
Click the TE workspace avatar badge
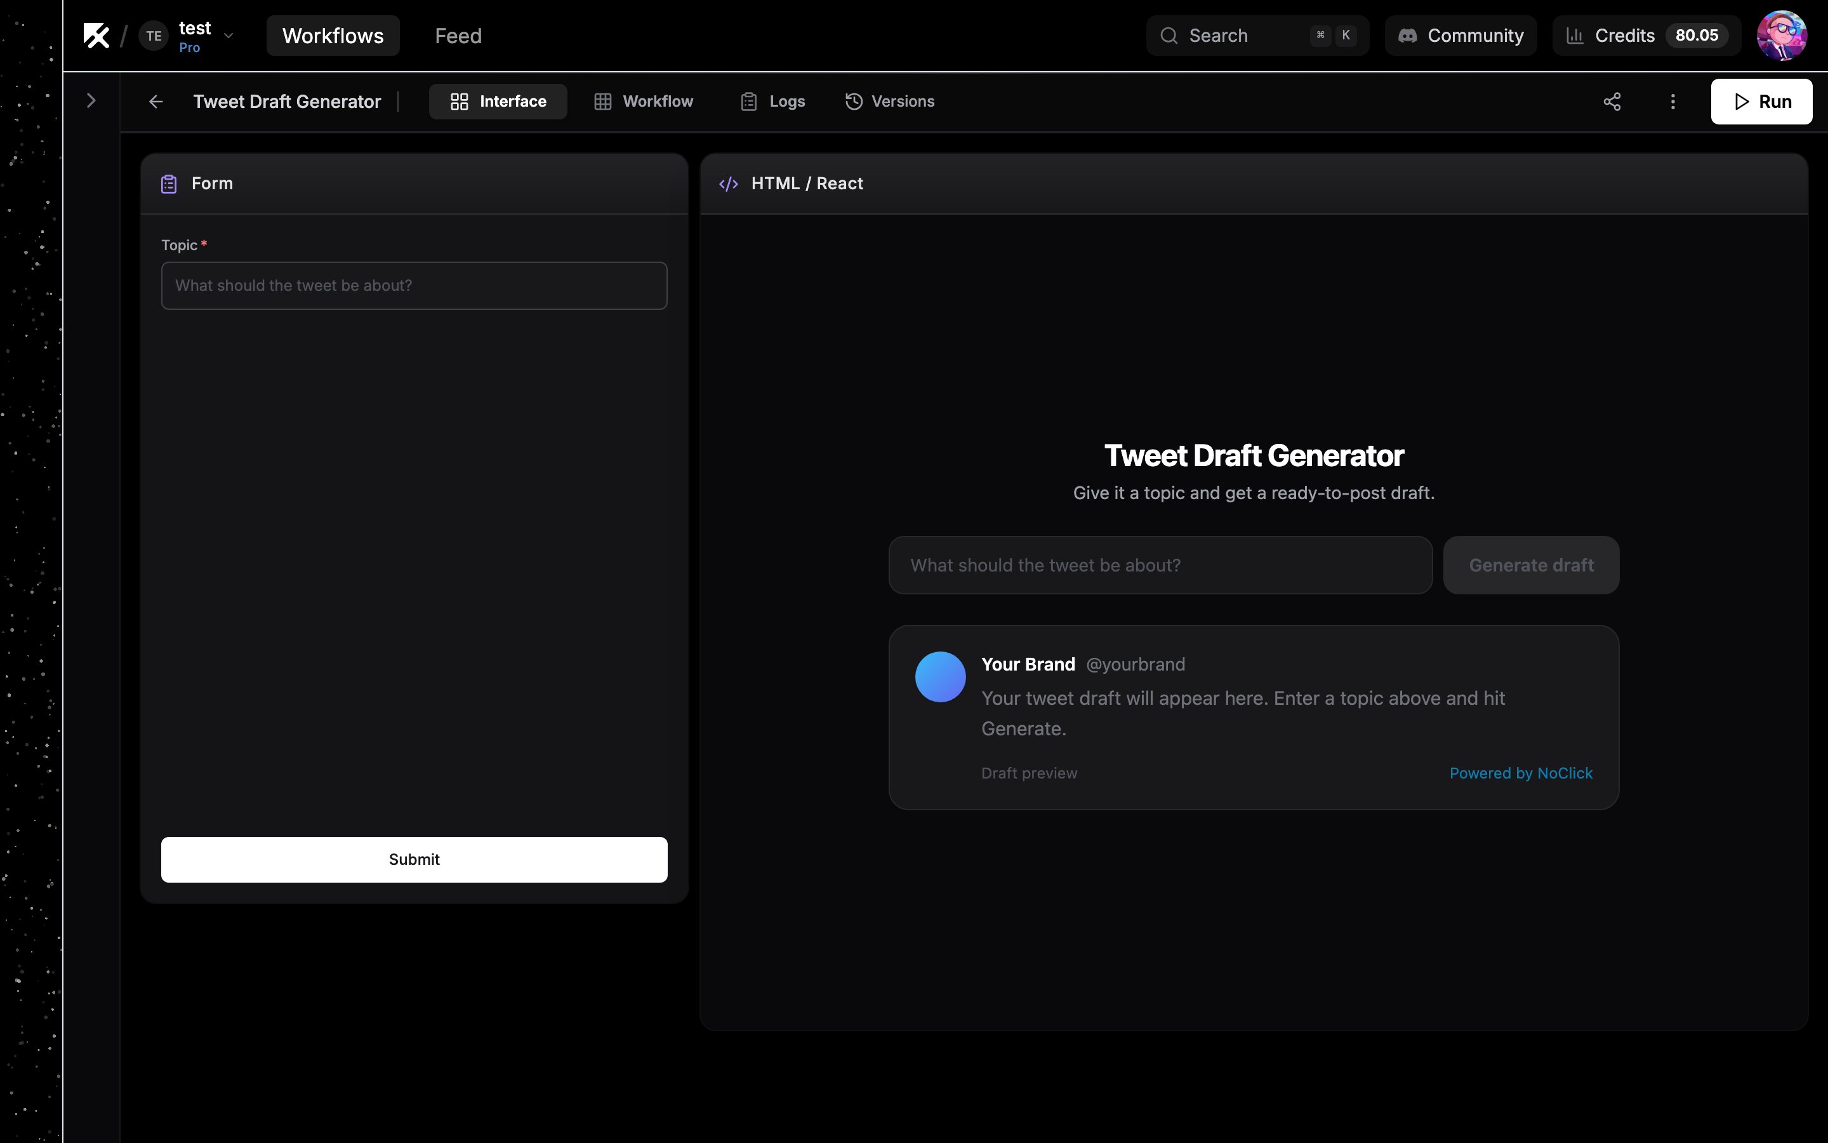(x=154, y=36)
